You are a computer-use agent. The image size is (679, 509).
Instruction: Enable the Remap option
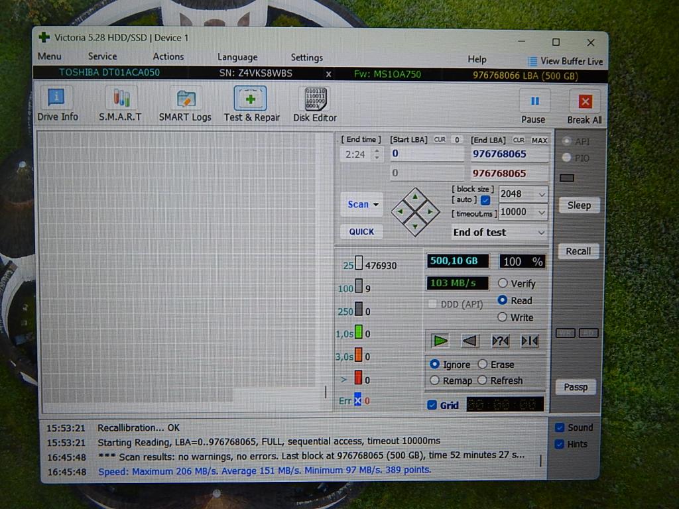435,380
